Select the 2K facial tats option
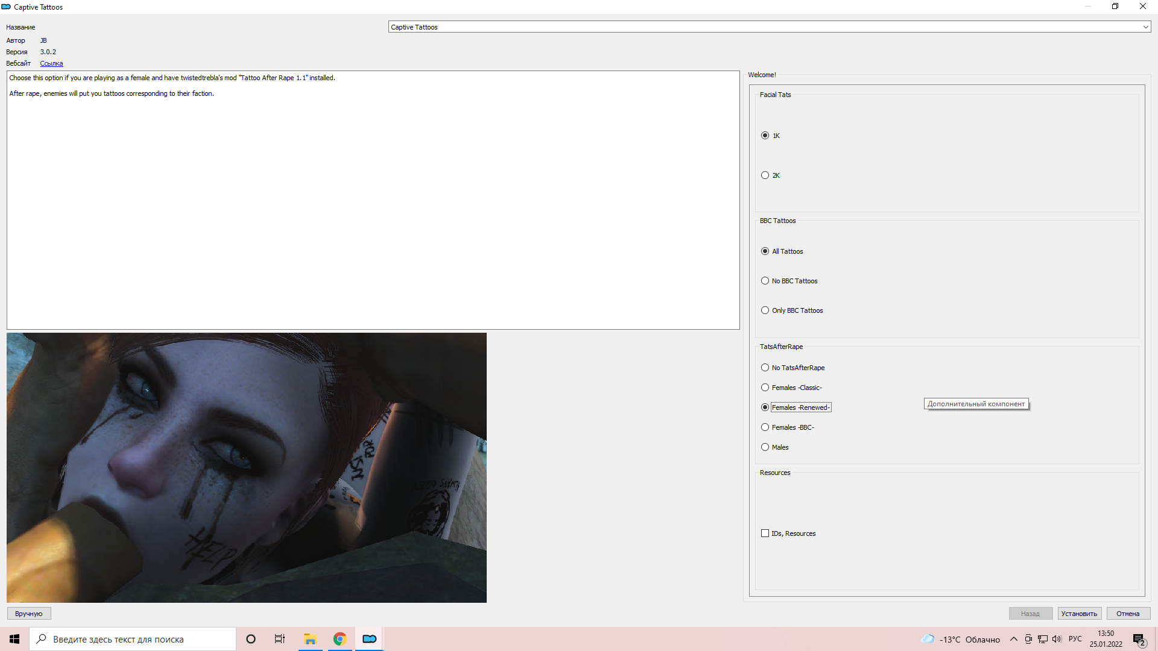The width and height of the screenshot is (1158, 651). pos(765,175)
